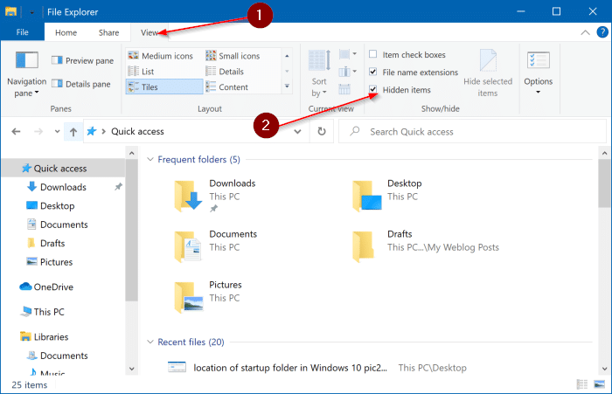Toggle the Preview pane
Image resolution: width=612 pixels, height=394 pixels.
pyautogui.click(x=82, y=60)
